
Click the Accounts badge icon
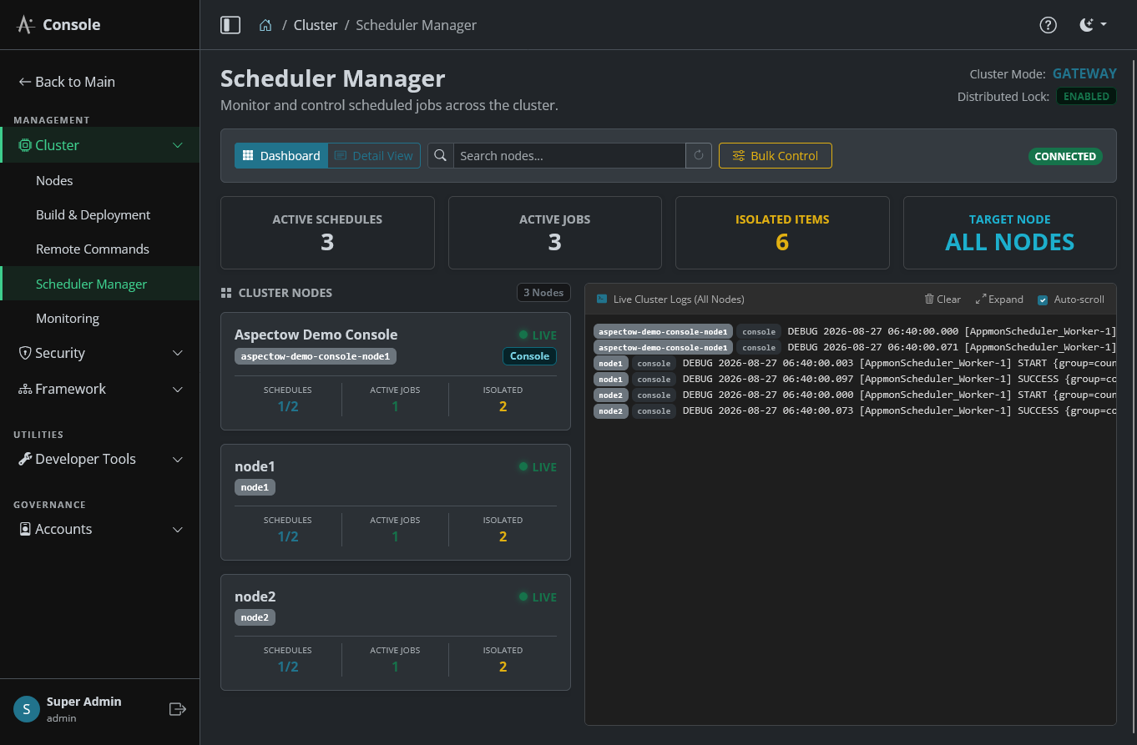(25, 529)
